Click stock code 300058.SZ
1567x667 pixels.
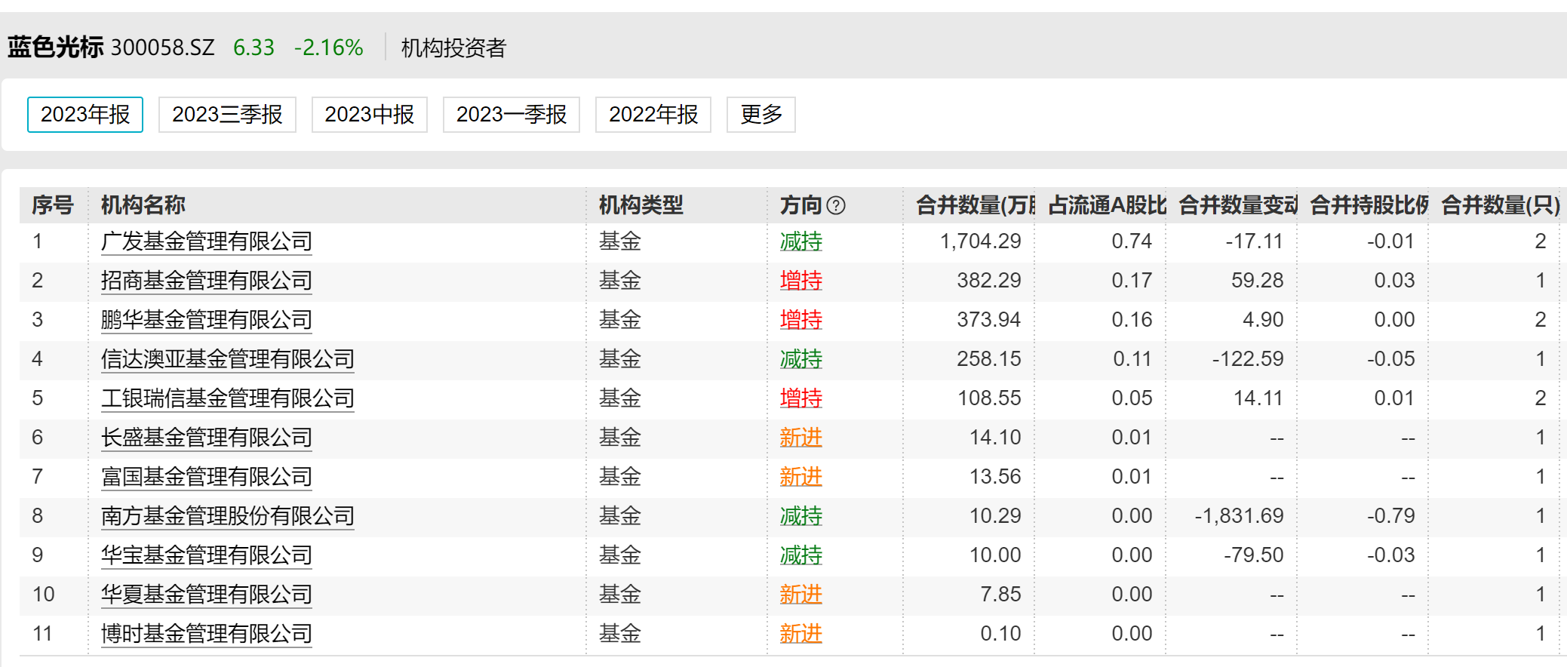[x=163, y=48]
